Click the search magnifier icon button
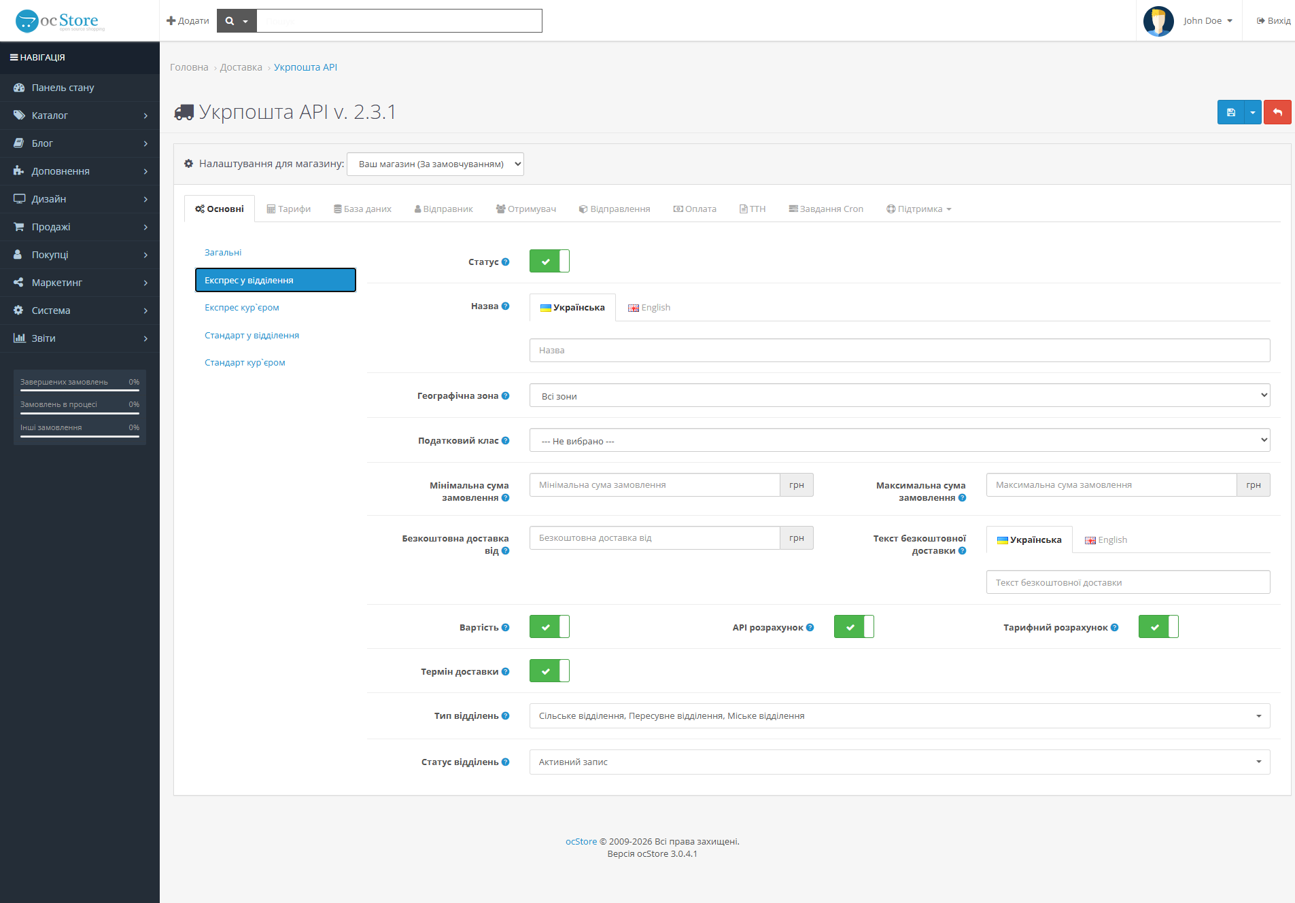 (237, 21)
